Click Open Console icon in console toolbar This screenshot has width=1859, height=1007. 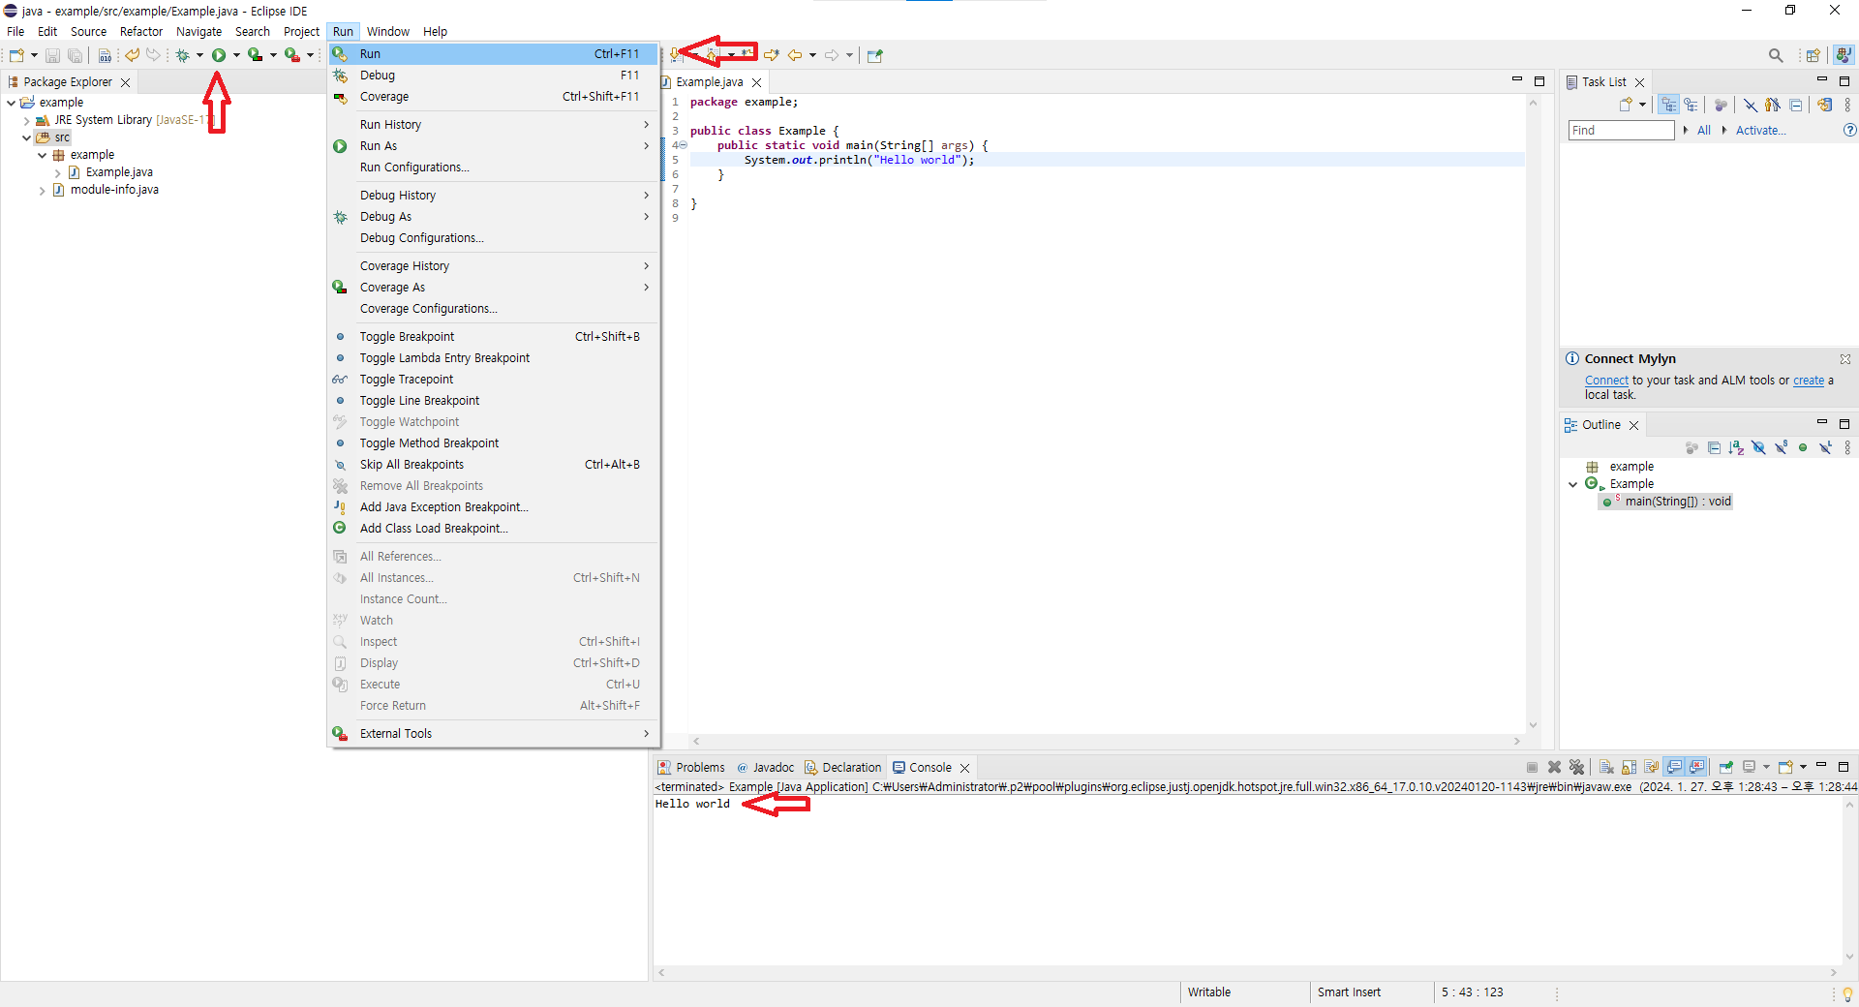(1785, 767)
